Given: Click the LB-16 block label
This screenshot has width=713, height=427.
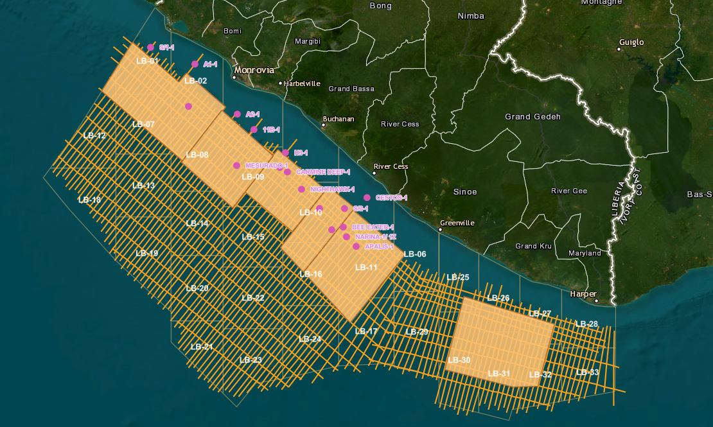Looking at the screenshot, I should pos(311,274).
